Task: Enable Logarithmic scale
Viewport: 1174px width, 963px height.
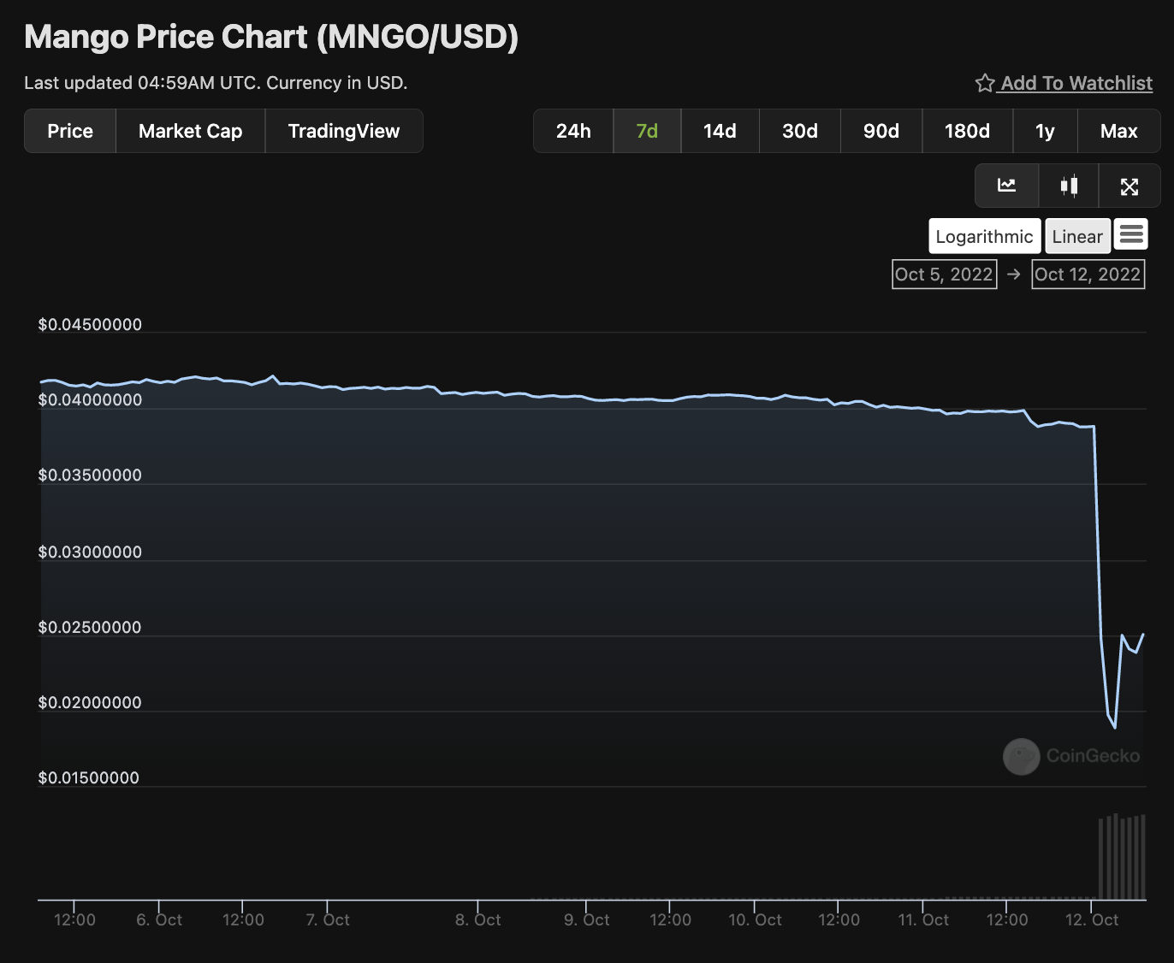Action: pos(985,236)
